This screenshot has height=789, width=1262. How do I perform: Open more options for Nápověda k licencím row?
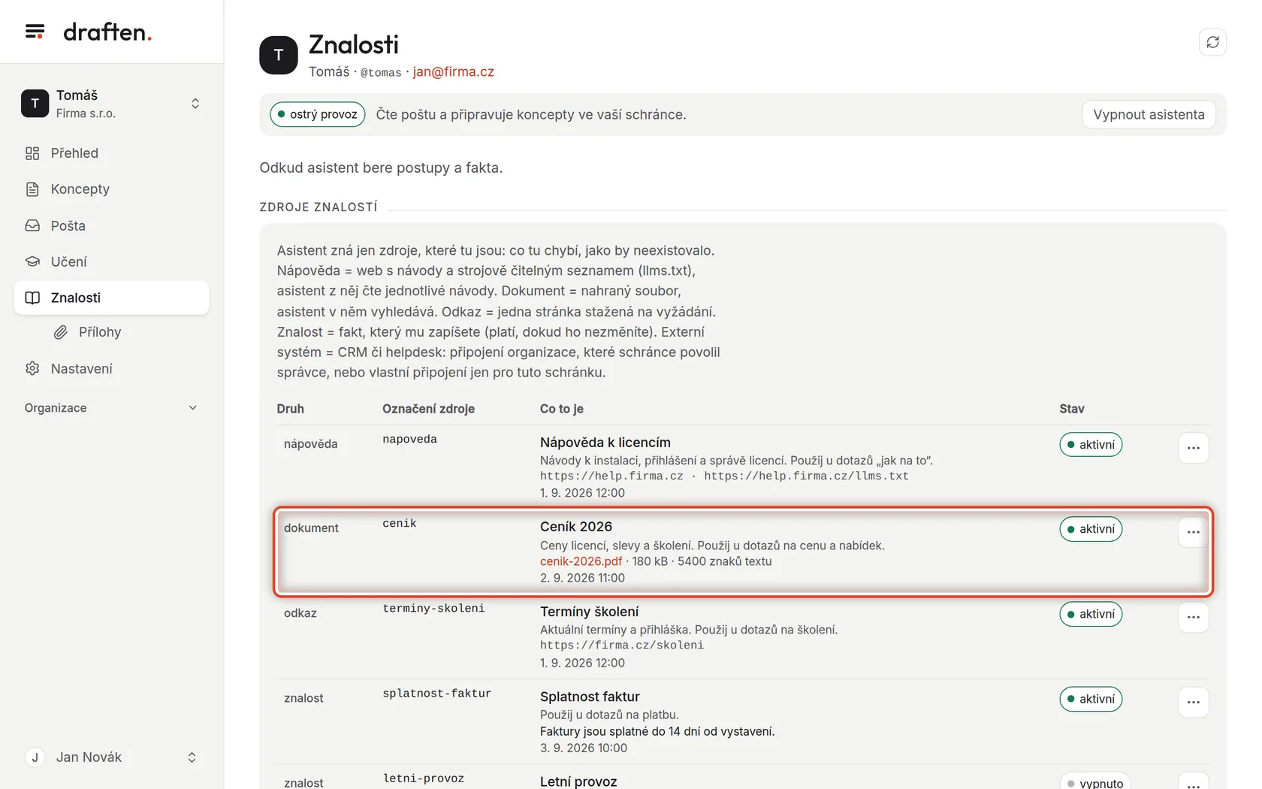point(1193,448)
